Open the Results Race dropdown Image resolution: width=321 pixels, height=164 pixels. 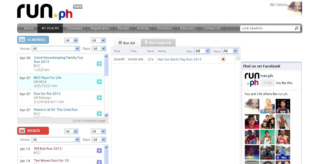pos(99,140)
